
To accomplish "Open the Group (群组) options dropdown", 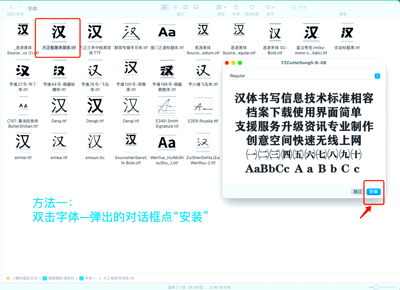I will (x=221, y=7).
